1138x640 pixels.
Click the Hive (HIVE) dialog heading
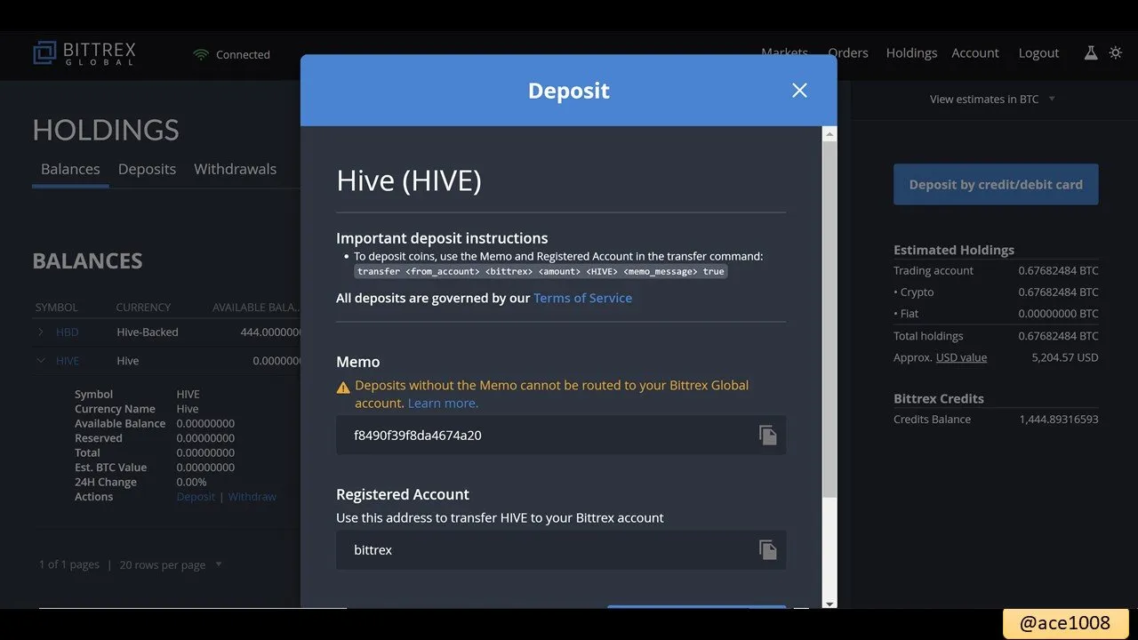coord(409,180)
